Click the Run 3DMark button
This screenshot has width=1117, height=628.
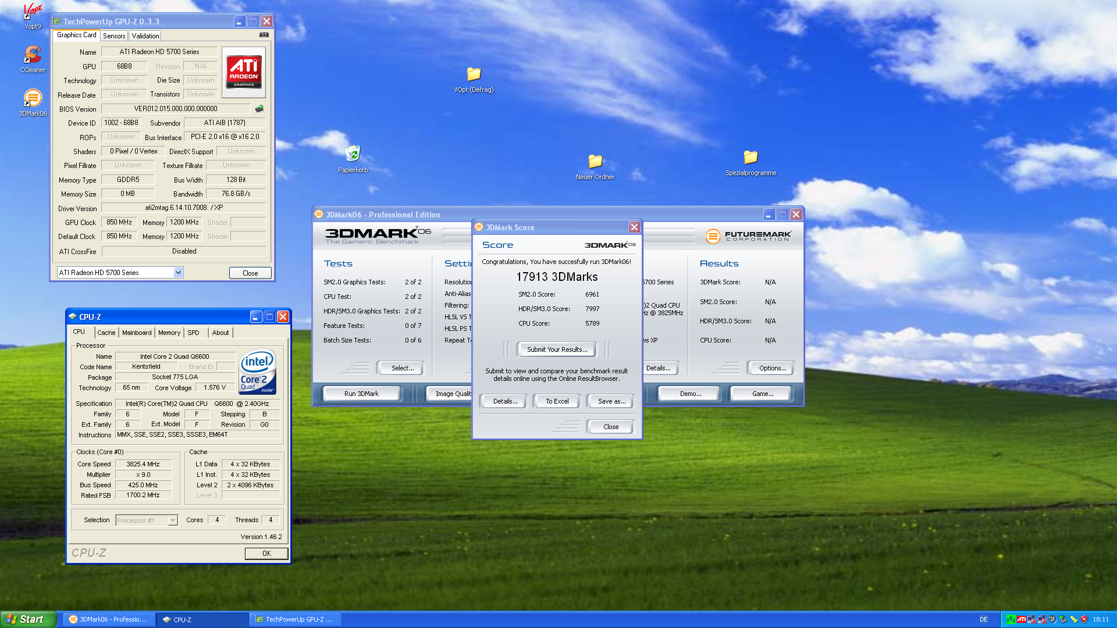(361, 394)
